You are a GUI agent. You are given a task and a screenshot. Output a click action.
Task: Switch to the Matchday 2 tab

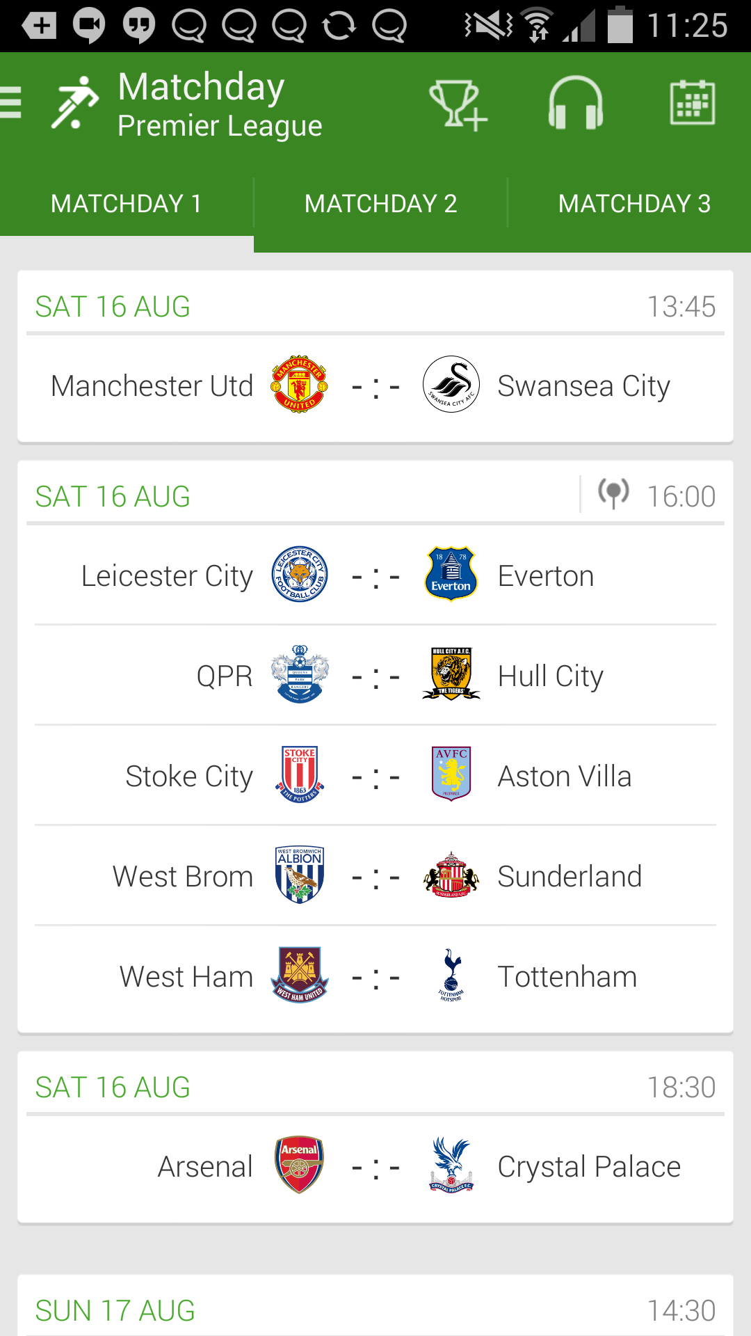(x=380, y=204)
